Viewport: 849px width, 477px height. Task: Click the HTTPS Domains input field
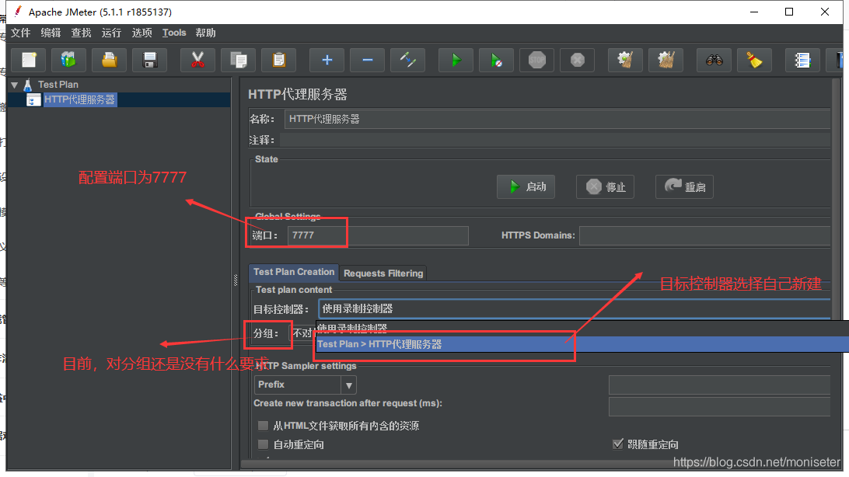pyautogui.click(x=704, y=235)
